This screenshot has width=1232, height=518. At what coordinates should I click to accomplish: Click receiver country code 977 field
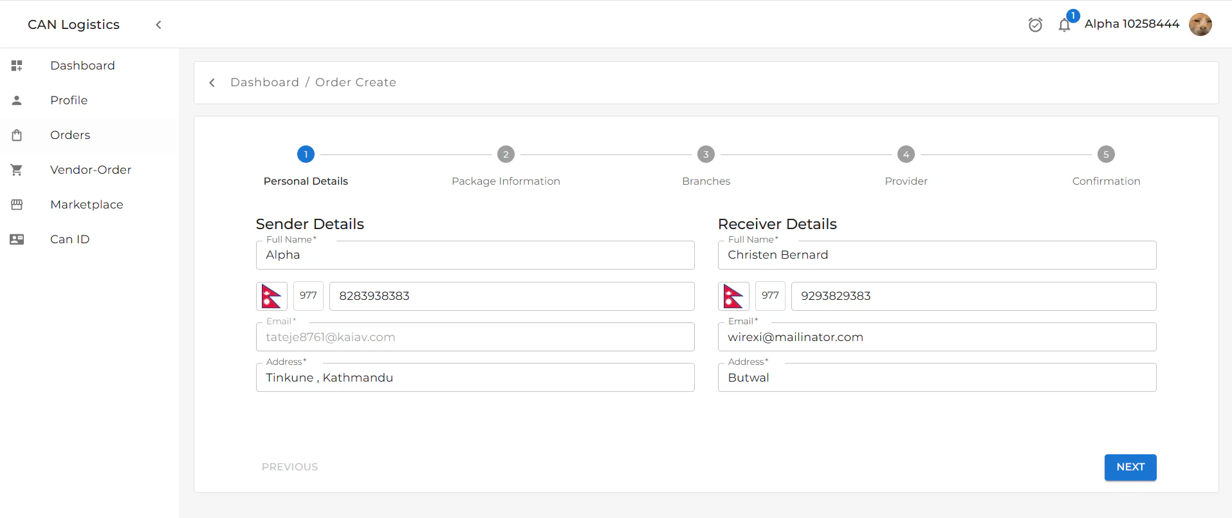pyautogui.click(x=770, y=296)
